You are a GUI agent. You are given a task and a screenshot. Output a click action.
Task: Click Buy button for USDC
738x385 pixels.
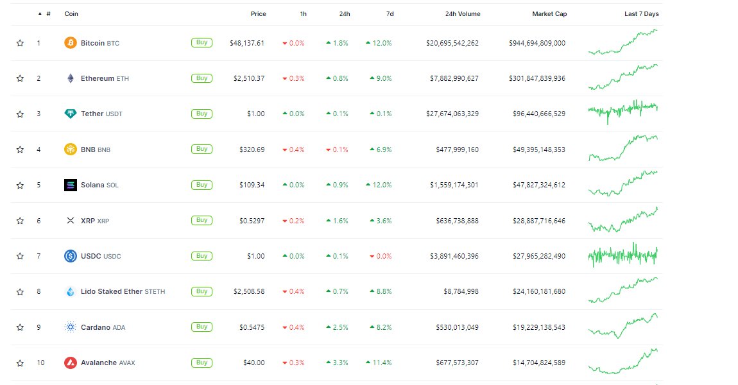click(x=202, y=255)
